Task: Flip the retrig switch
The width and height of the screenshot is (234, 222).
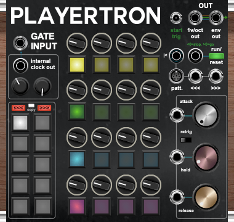Action: (x=185, y=140)
